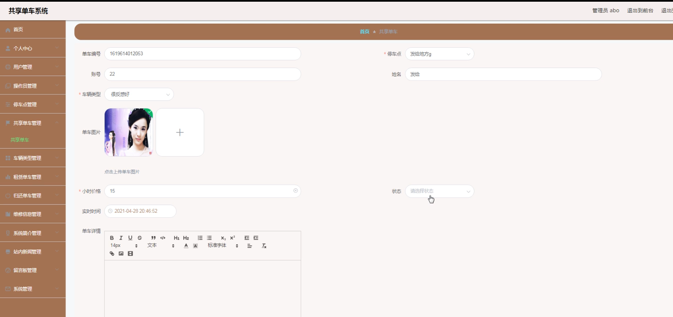Click the clock icon in 实时时间 field
Image resolution: width=673 pixels, height=317 pixels.
click(x=110, y=211)
